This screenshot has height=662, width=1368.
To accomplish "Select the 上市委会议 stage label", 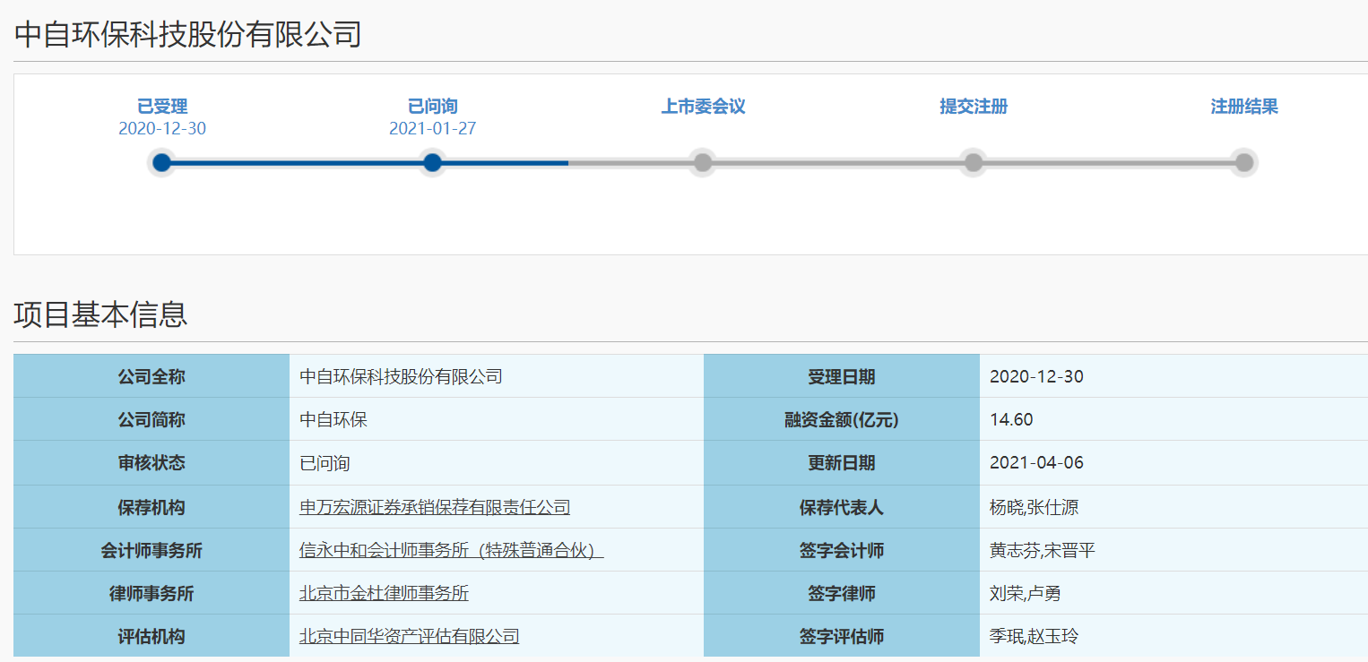I will pyautogui.click(x=703, y=107).
